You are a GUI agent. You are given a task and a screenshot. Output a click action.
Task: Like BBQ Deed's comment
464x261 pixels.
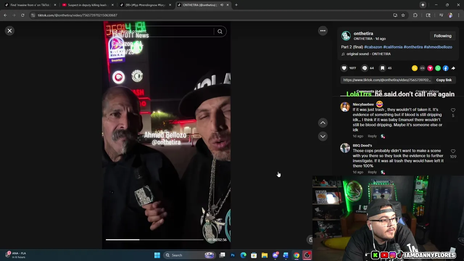click(453, 151)
